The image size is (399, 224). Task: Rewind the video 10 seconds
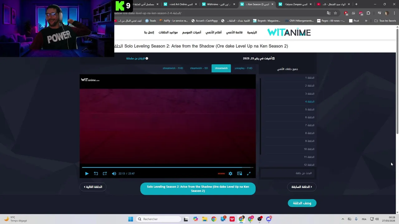tap(96, 174)
